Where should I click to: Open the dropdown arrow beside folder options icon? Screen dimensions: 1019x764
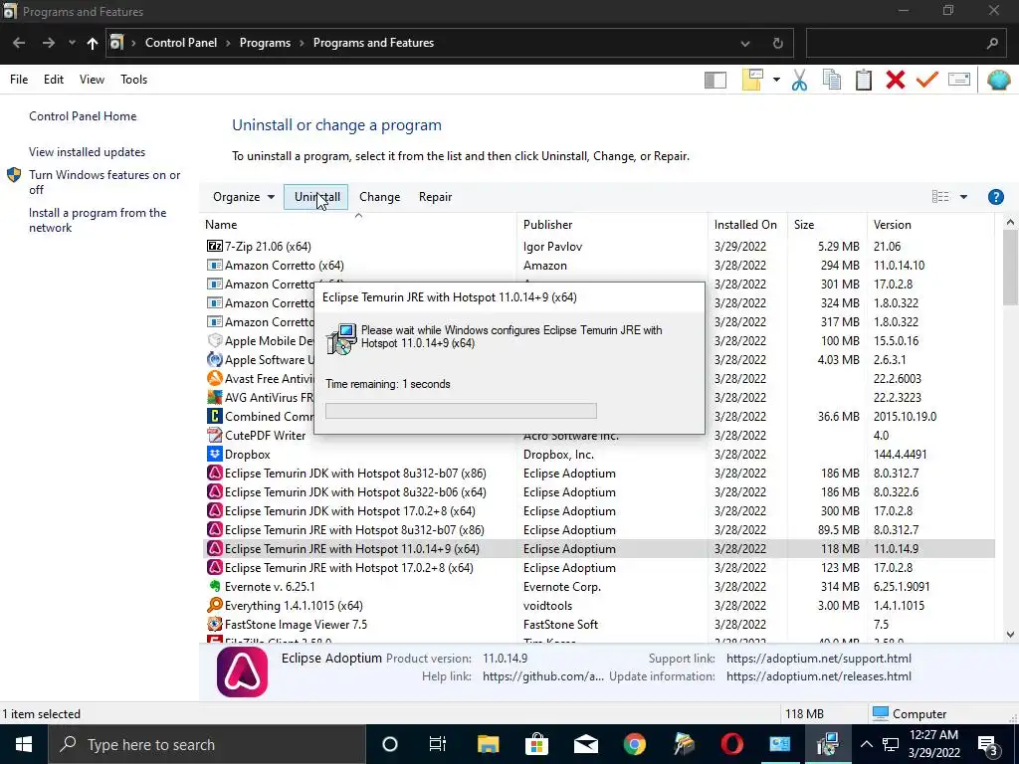point(776,80)
